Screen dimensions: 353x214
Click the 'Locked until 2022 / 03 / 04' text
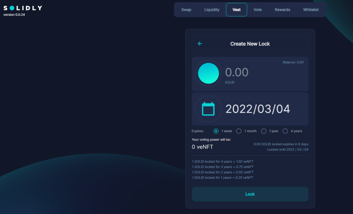click(x=288, y=150)
